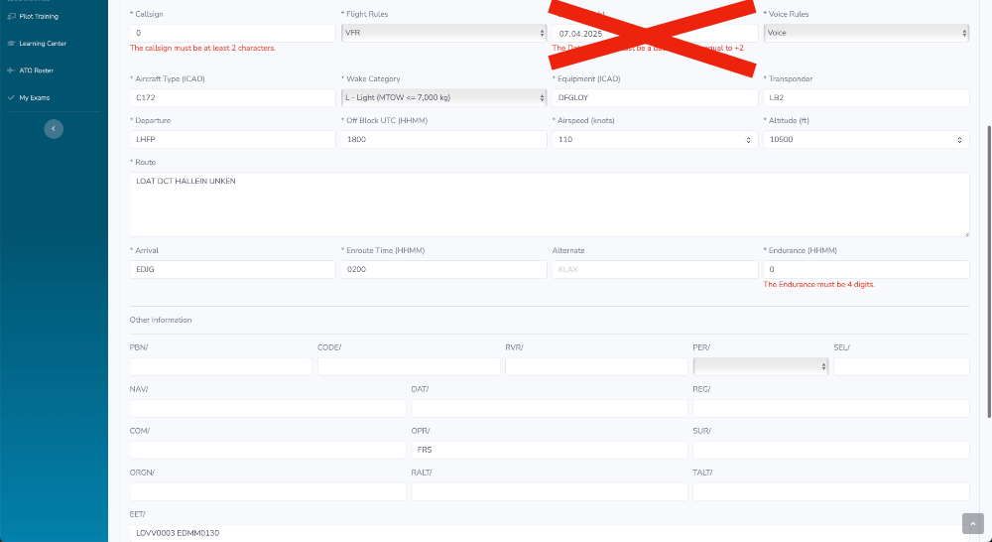Collapse the sidebar with the chevron button
Screen dimensions: 992x542
coord(54,129)
